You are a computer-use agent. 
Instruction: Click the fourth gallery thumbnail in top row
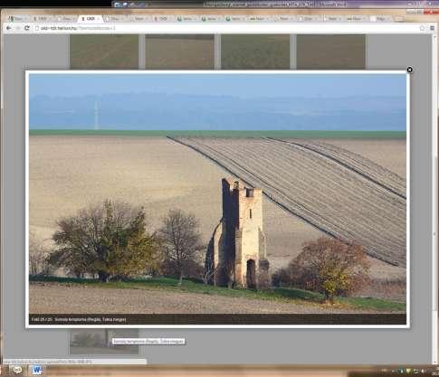(x=331, y=52)
